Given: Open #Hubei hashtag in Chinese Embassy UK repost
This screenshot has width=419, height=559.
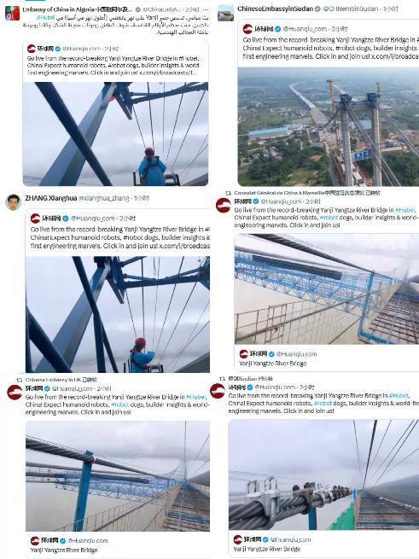Looking at the screenshot, I should point(195,397).
